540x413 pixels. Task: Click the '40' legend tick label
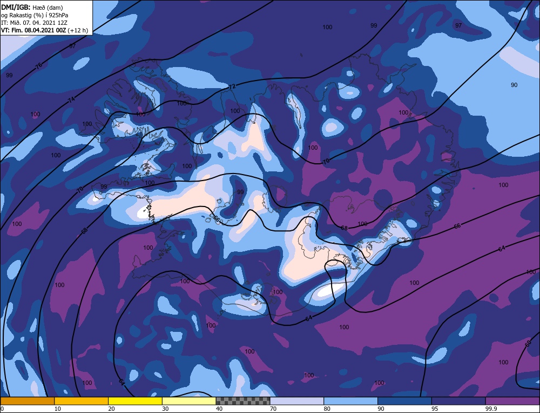[x=219, y=409]
